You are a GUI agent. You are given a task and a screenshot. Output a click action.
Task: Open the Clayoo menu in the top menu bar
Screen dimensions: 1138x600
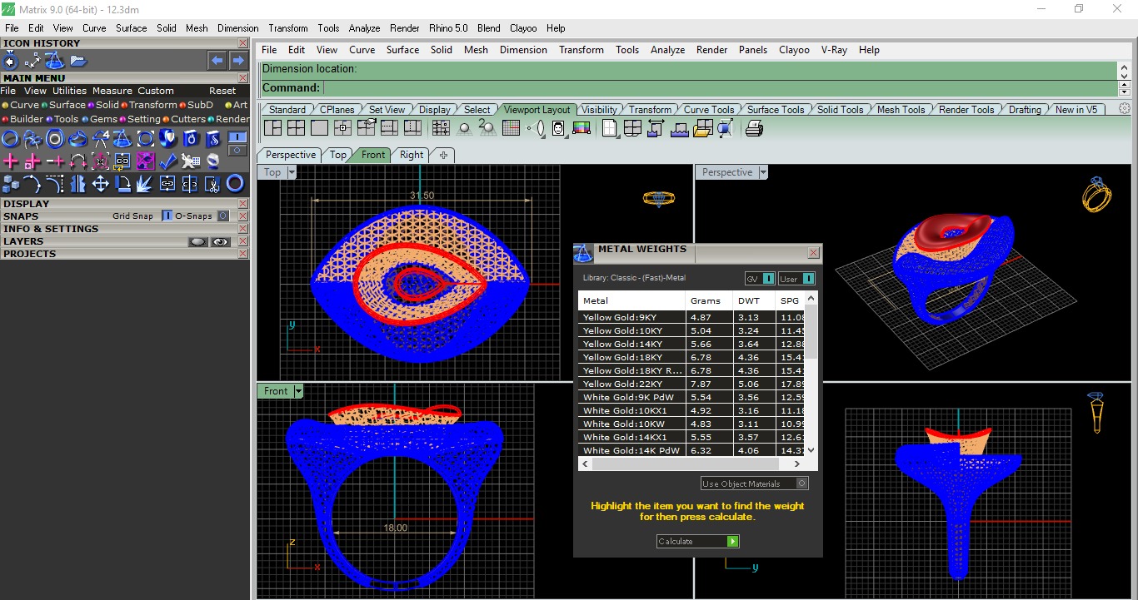pyautogui.click(x=523, y=28)
